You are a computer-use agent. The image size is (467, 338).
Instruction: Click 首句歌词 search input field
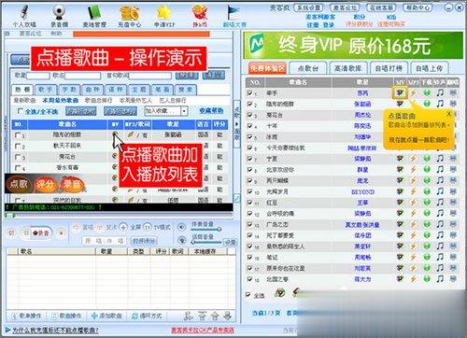tap(150, 76)
